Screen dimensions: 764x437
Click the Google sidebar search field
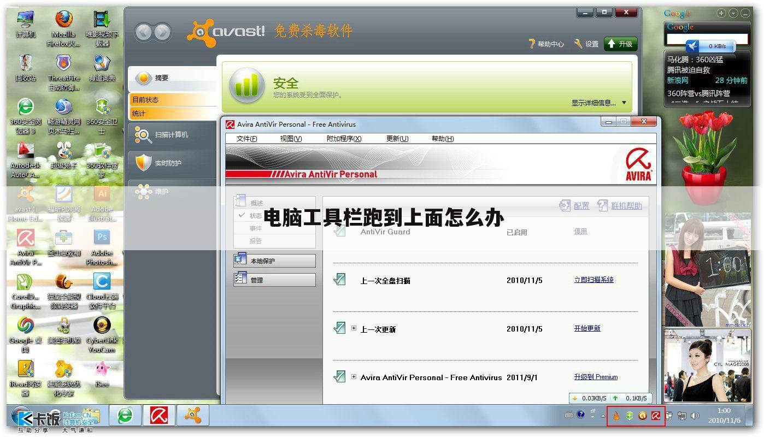tap(707, 39)
